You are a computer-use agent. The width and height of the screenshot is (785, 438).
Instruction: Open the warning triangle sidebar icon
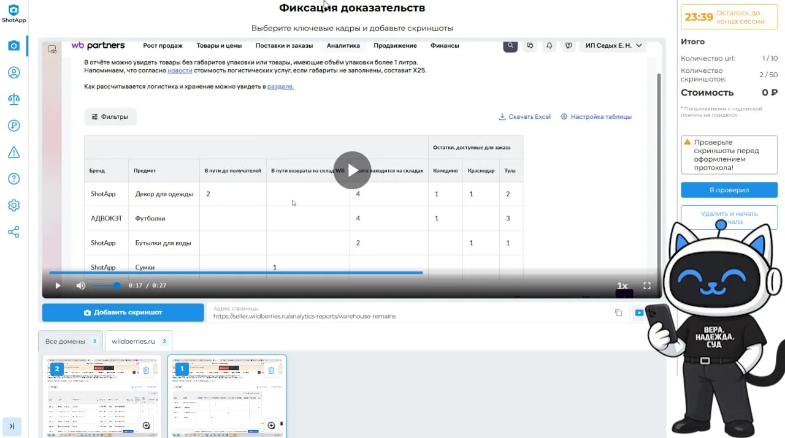tap(13, 153)
